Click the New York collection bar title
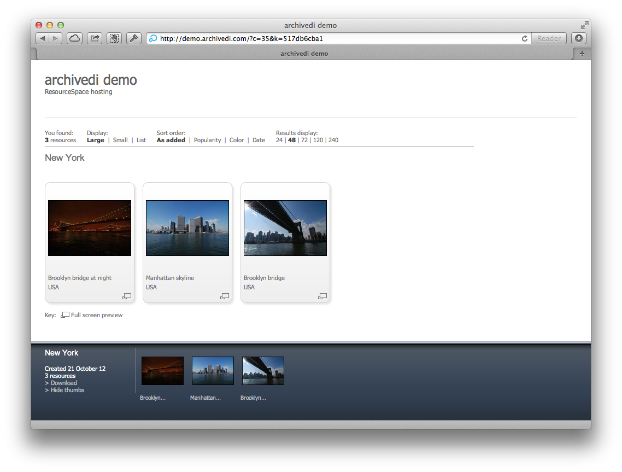622x472 pixels. [x=61, y=353]
